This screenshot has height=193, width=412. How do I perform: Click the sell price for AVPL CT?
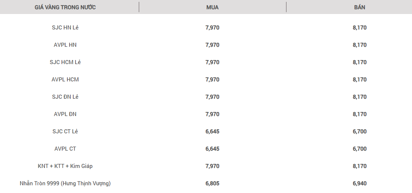359,149
